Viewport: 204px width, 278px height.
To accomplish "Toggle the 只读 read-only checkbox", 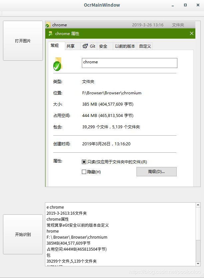I will click(84, 162).
